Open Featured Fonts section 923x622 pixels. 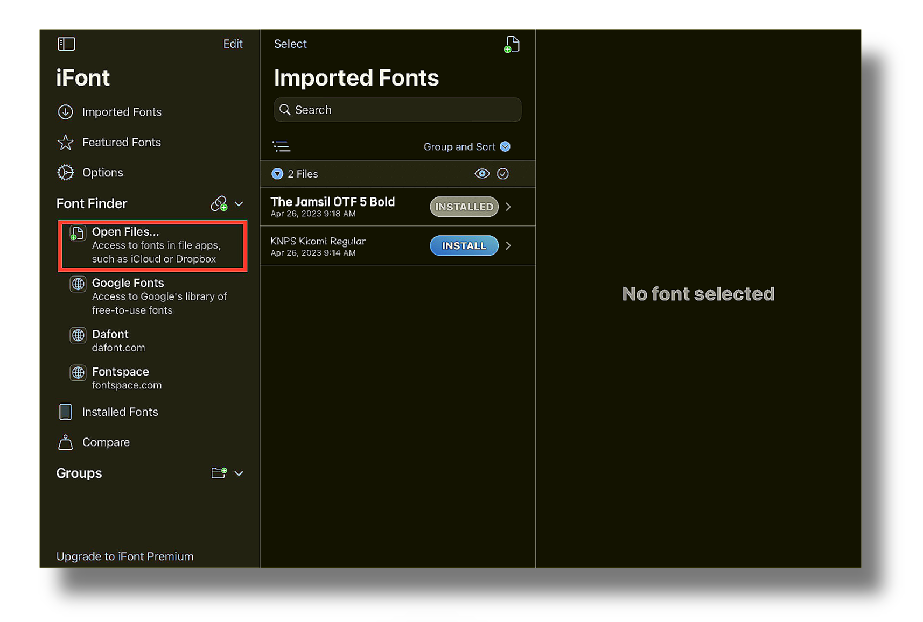tap(121, 142)
